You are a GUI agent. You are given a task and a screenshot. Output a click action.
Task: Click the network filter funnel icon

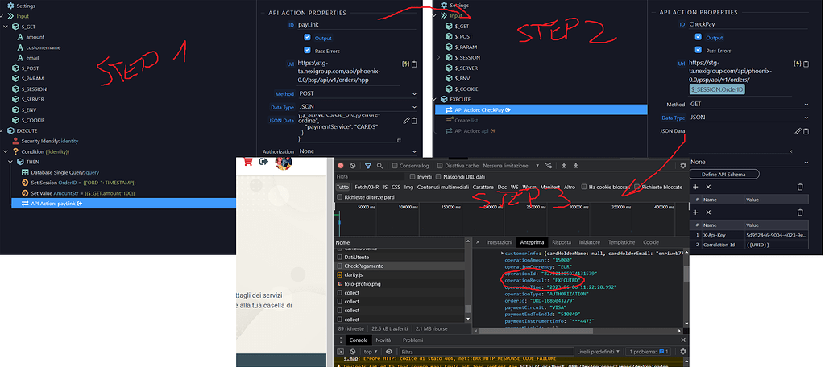pyautogui.click(x=368, y=166)
